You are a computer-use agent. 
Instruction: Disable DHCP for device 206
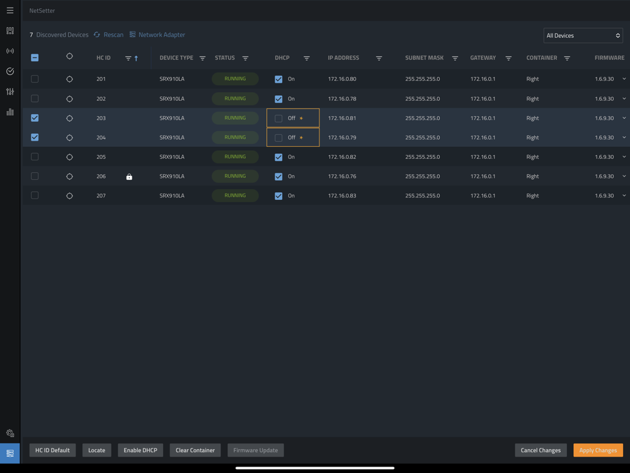(x=278, y=177)
